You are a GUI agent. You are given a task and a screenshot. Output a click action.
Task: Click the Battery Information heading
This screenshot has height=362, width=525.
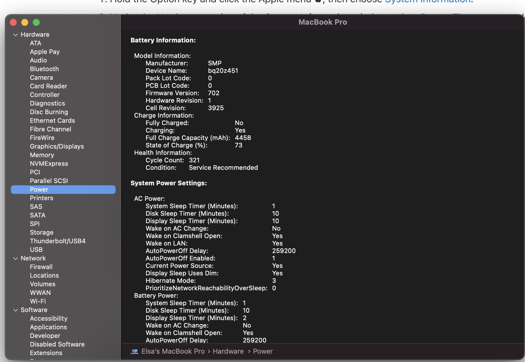163,40
